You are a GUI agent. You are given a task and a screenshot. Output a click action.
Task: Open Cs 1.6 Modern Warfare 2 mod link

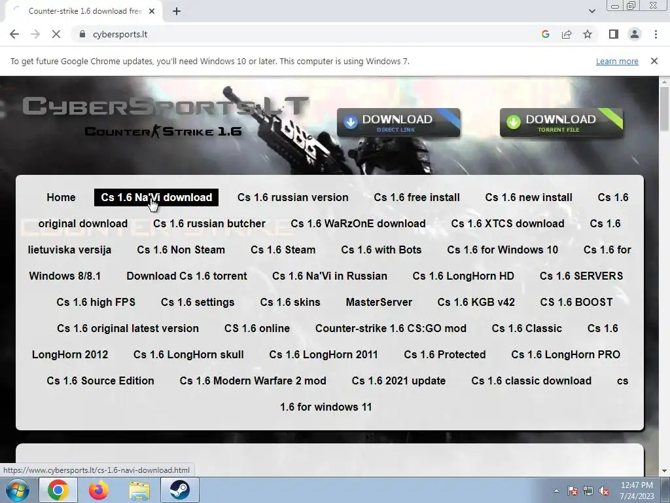click(253, 381)
